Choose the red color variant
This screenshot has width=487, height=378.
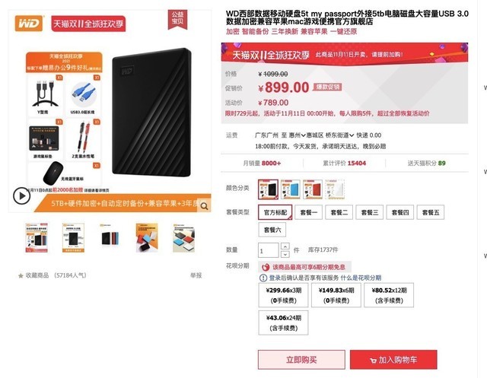313,189
